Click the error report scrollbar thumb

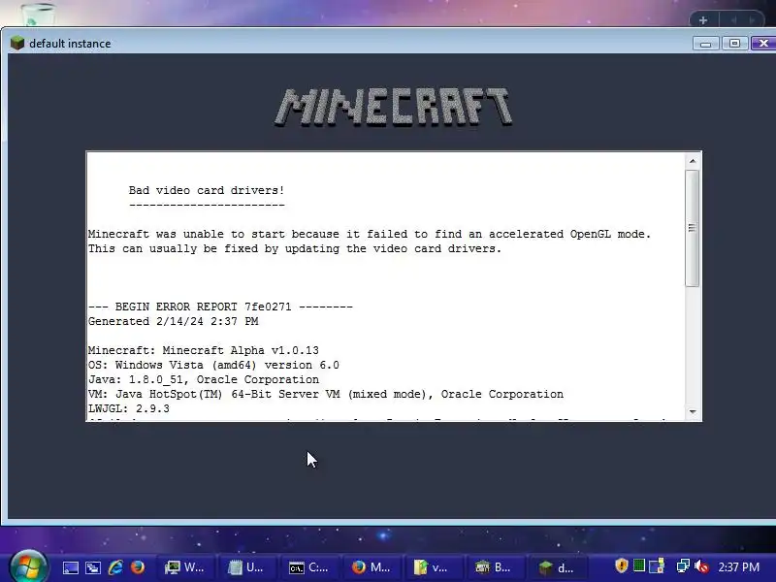pos(692,228)
